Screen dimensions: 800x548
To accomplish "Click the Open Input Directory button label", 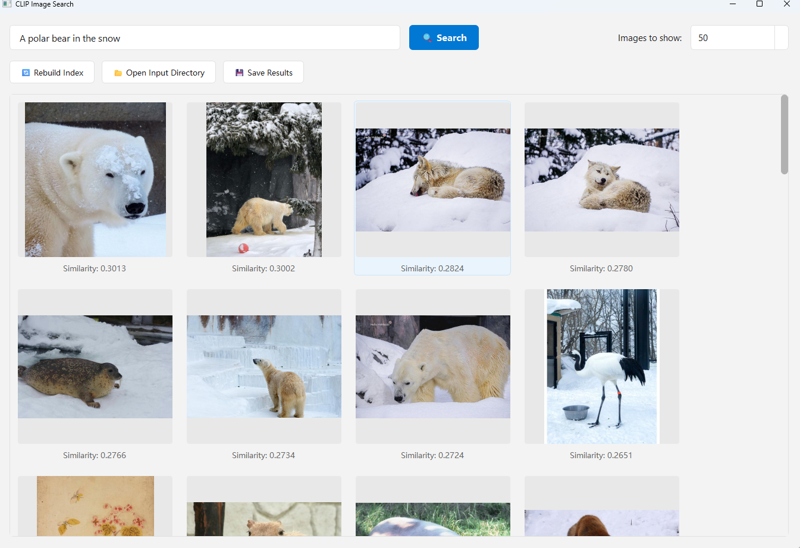I will pos(165,73).
